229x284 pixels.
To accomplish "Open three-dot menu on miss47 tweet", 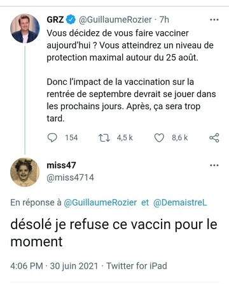I will pos(214,165).
